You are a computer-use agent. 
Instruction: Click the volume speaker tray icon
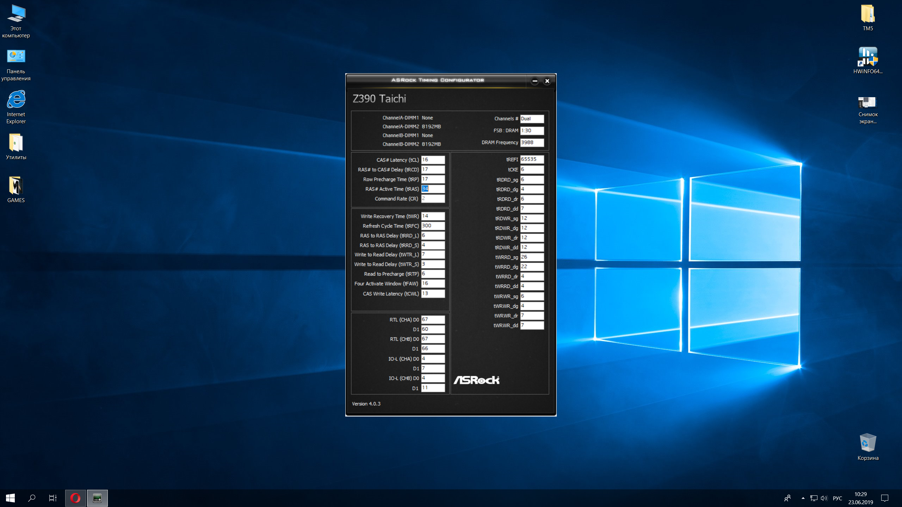(823, 498)
